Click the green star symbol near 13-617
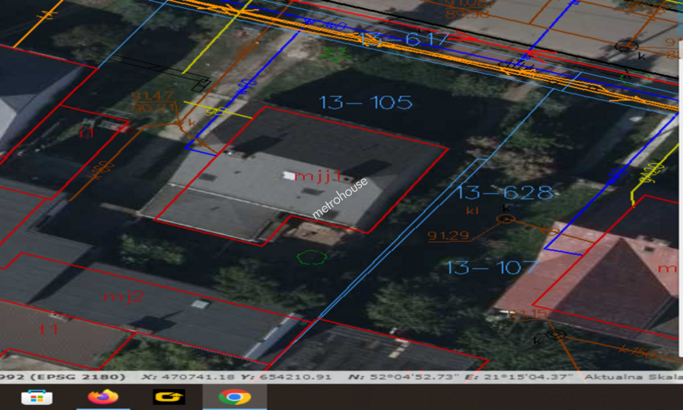Viewport: 683px width, 410px height. pos(335,54)
